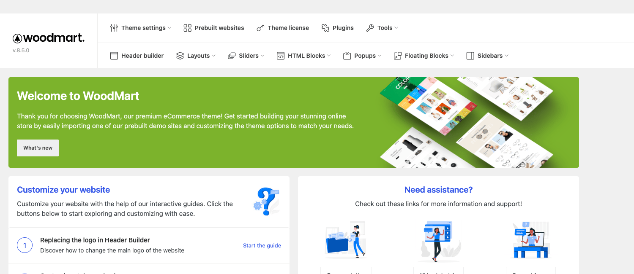Open the HTML Blocks menu

point(304,56)
